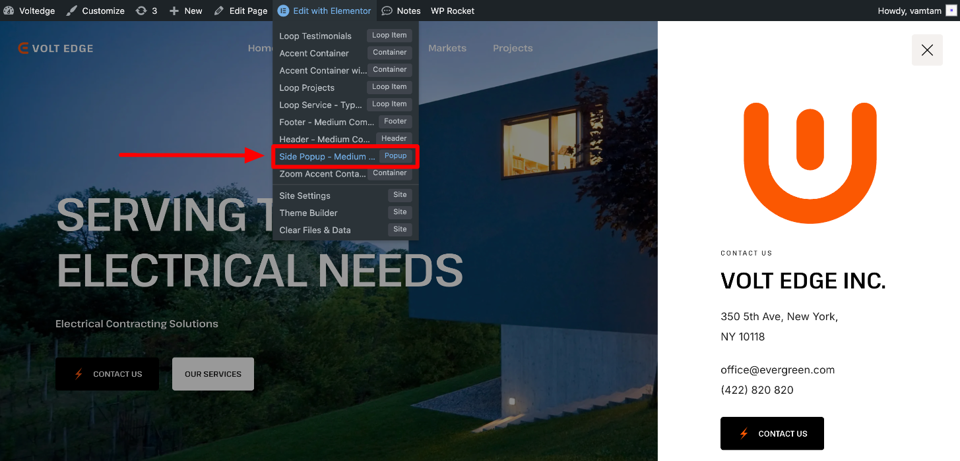Click Edit Page in admin bar
Viewport: 960px width, 461px height.
241,11
